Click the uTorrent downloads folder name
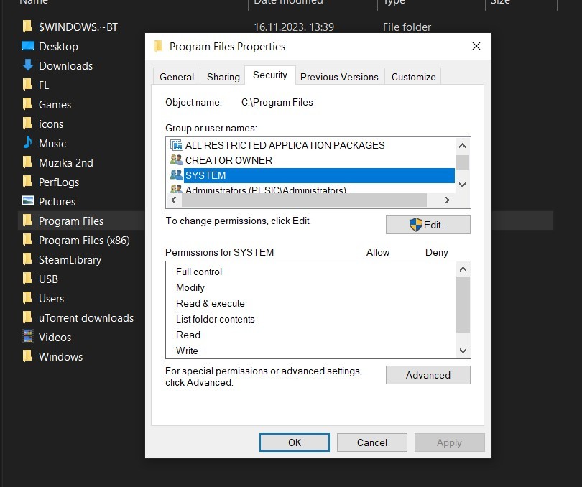Viewport: 582px width, 487px height. pyautogui.click(x=86, y=317)
